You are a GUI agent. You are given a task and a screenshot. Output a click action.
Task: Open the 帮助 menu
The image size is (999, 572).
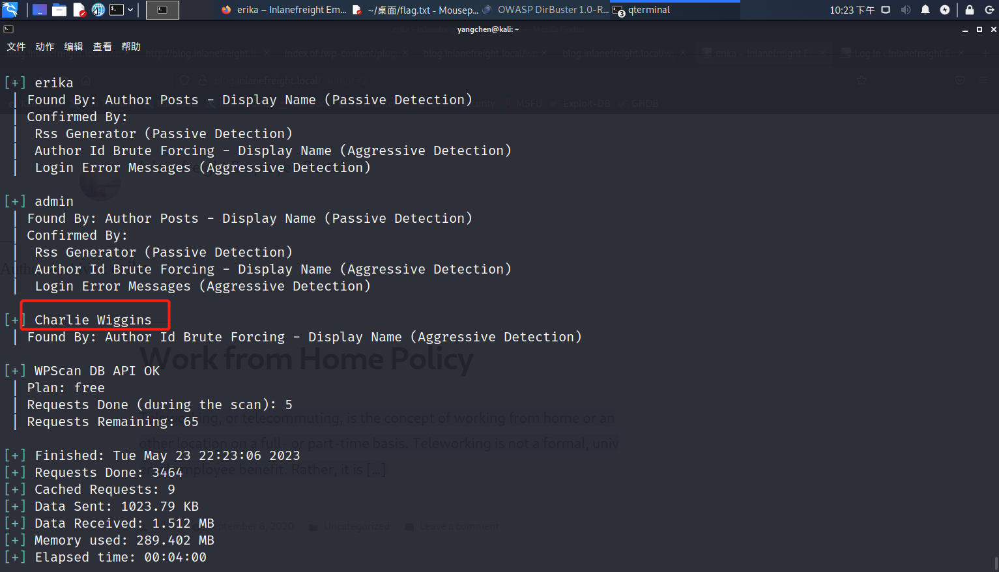131,47
